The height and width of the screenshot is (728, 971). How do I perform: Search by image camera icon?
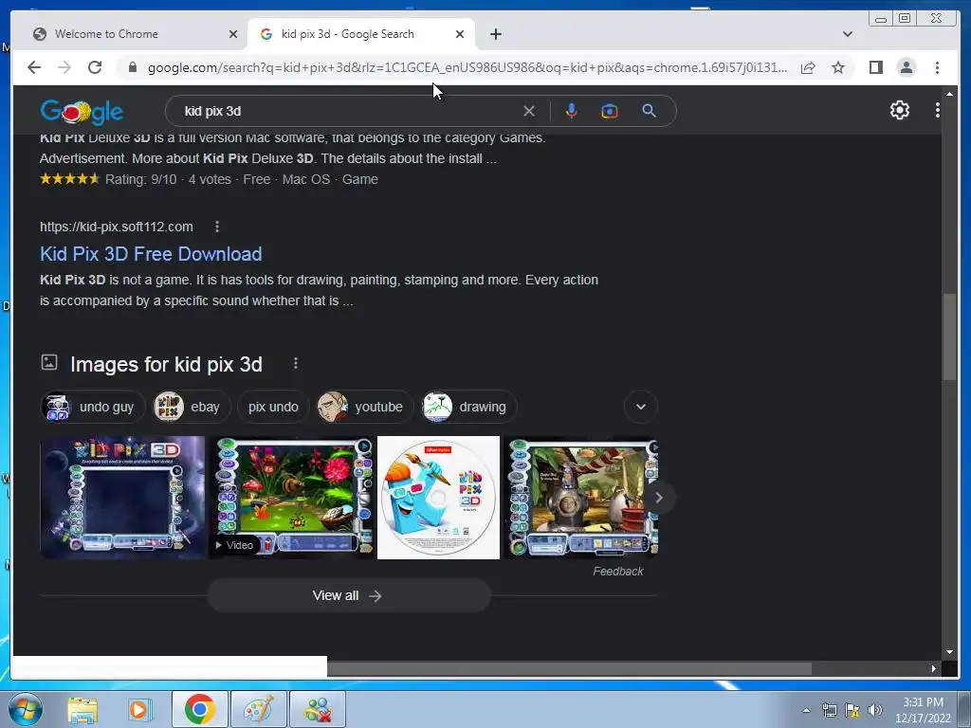(x=610, y=111)
